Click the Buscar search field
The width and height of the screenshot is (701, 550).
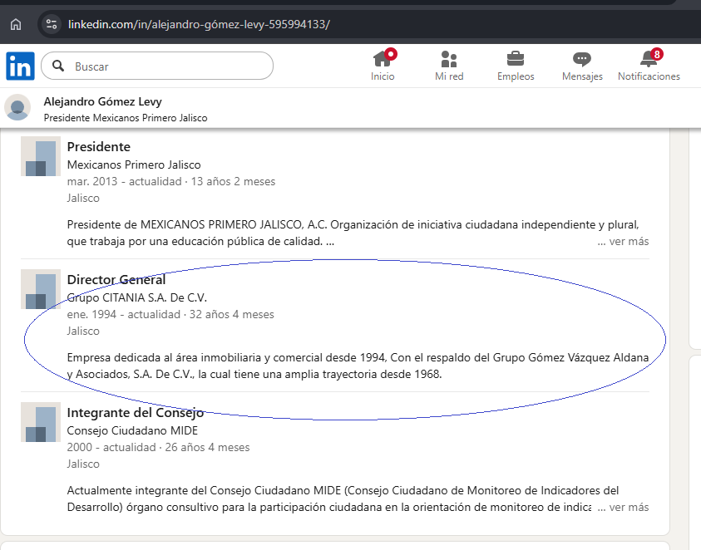(157, 66)
